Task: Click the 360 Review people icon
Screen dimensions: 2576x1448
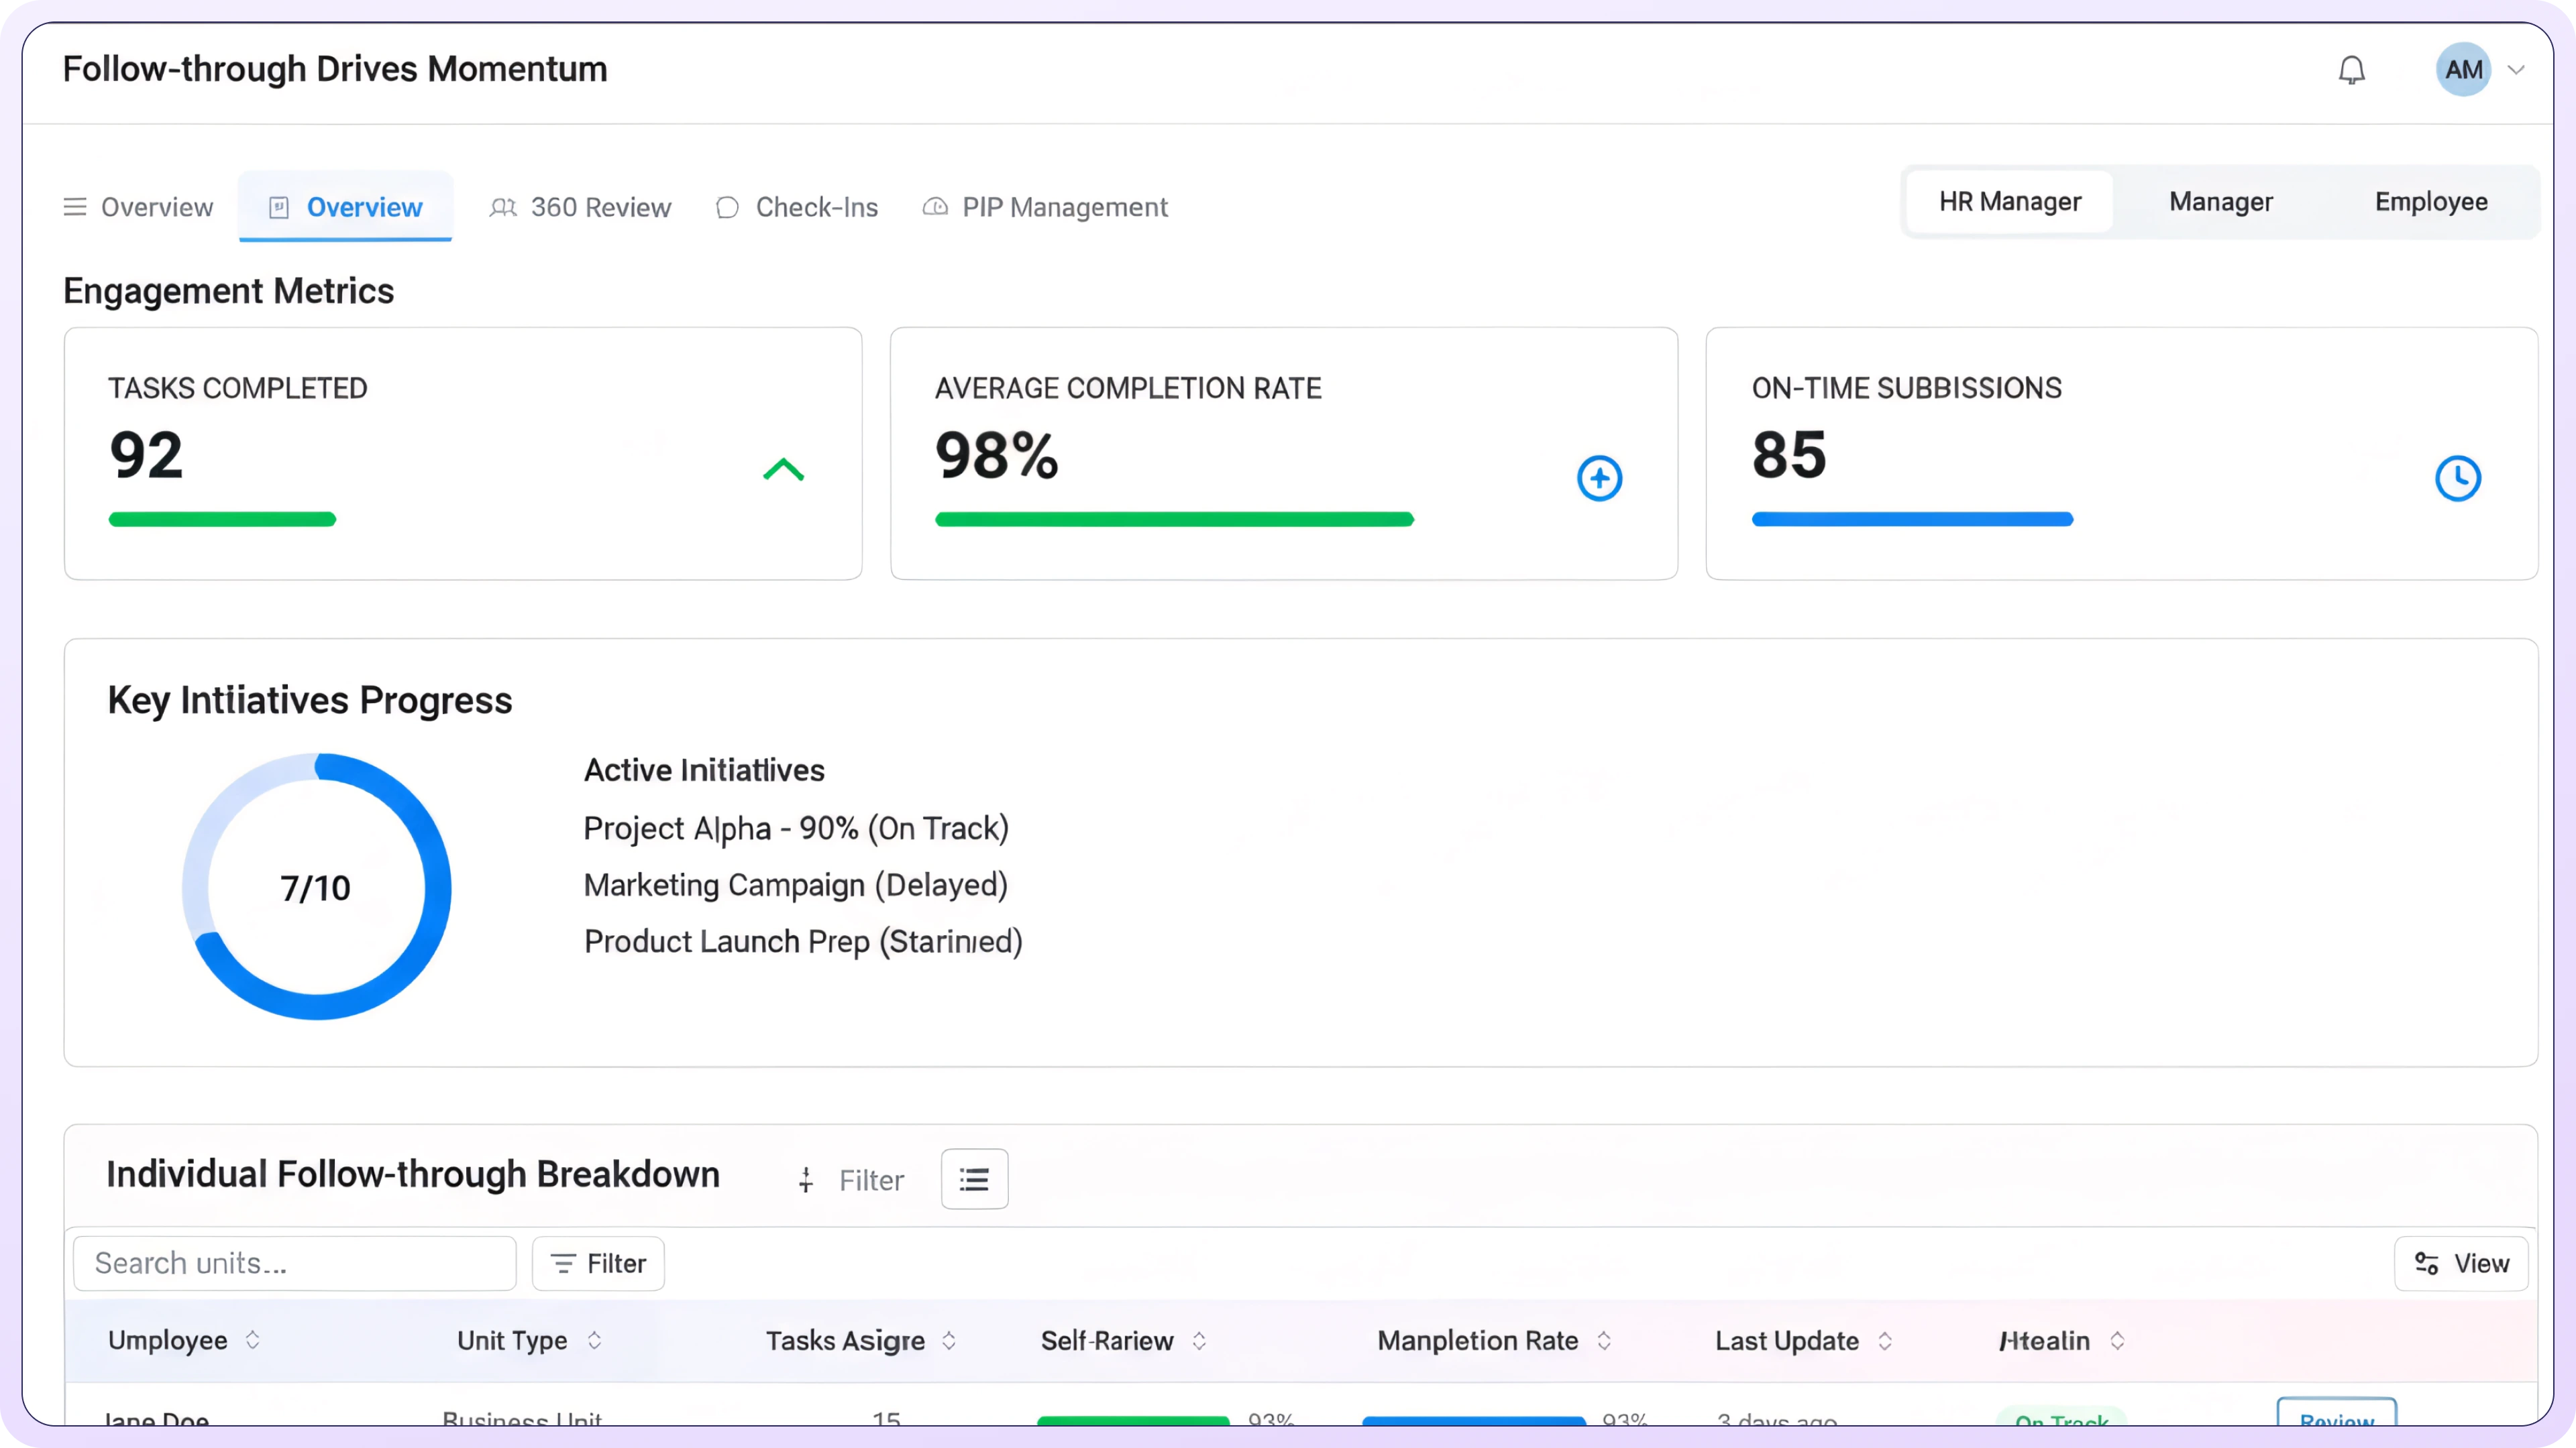Action: click(x=503, y=207)
